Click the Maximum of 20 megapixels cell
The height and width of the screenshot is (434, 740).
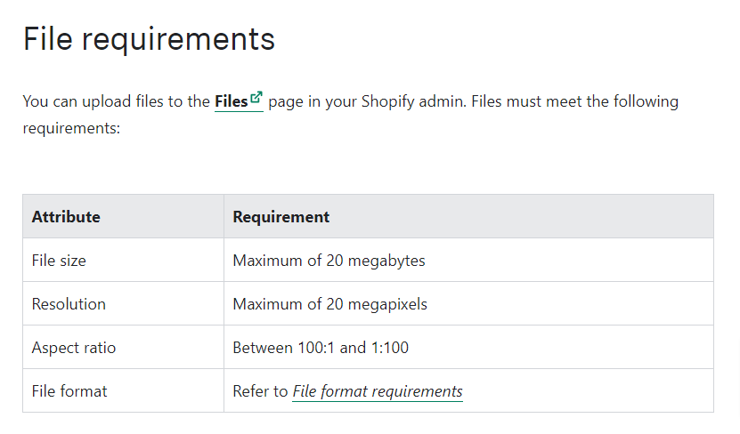tap(329, 304)
